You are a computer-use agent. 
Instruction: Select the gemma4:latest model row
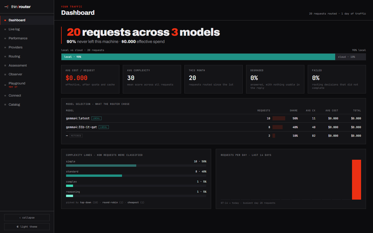tap(213, 118)
